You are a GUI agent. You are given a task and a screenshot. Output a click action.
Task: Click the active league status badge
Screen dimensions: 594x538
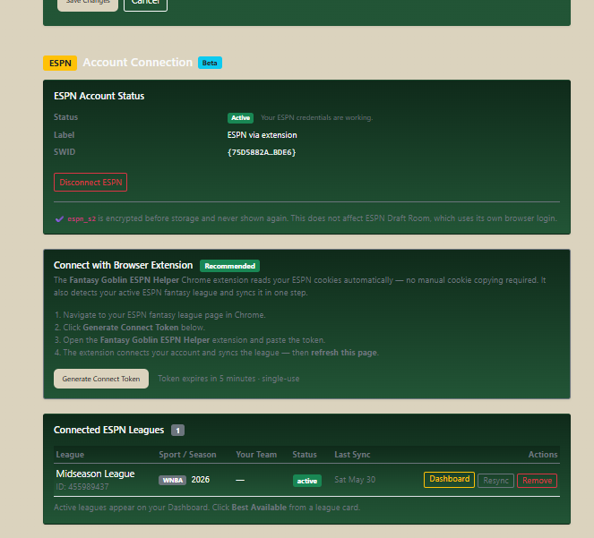[x=307, y=481]
